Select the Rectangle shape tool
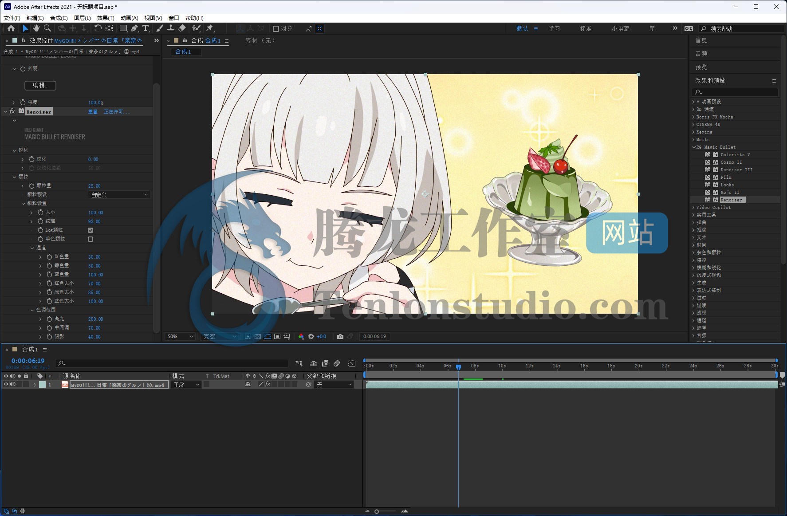 click(123, 28)
